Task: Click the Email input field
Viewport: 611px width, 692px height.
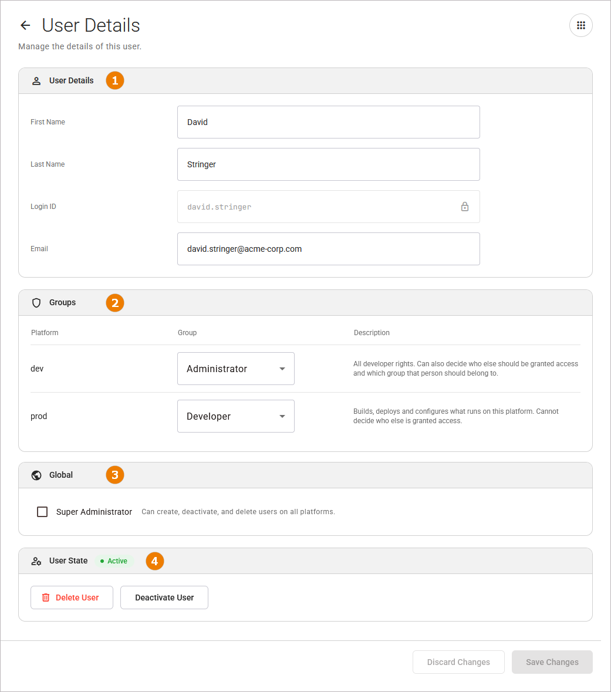Action: pos(329,249)
